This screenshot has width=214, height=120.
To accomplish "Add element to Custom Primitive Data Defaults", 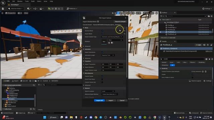I will tap(203, 71).
